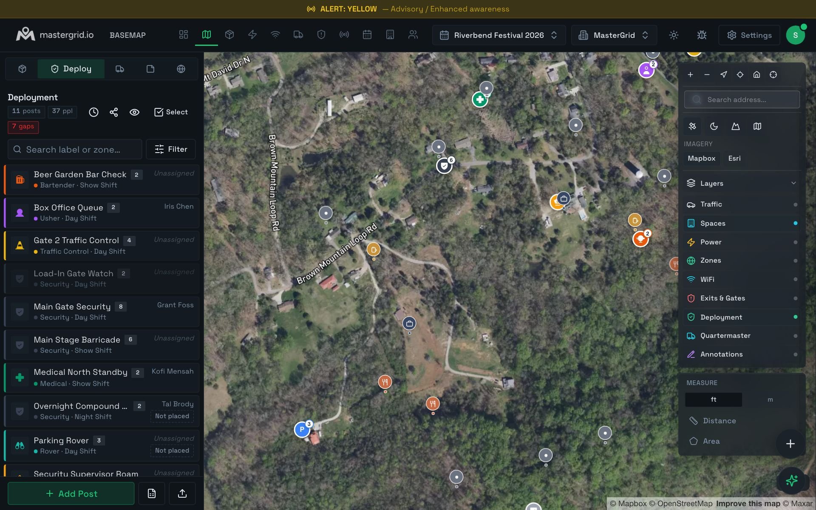Share the deployment plan
The width and height of the screenshot is (816, 510).
(113, 112)
